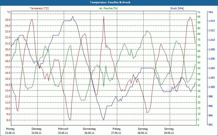218x136 pixels.
Task: Click the '80' humidity axis value
Action: pos(199,34)
